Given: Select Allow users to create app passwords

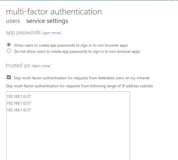Looking at the screenshot, I should (x=9, y=45).
